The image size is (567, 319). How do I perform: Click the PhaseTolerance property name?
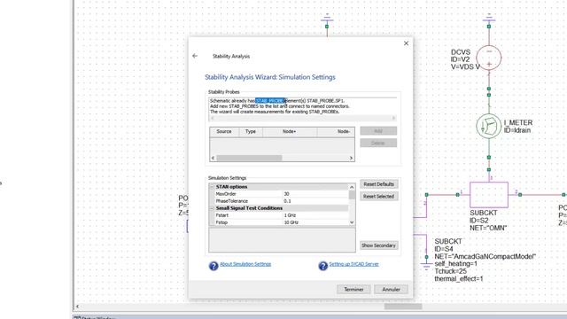coord(232,201)
